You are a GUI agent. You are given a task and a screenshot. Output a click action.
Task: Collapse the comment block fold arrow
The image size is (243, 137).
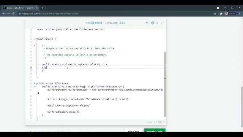pyautogui.click(x=35, y=45)
